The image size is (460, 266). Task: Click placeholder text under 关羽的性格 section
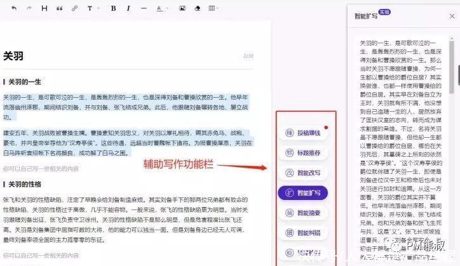(x=41, y=255)
